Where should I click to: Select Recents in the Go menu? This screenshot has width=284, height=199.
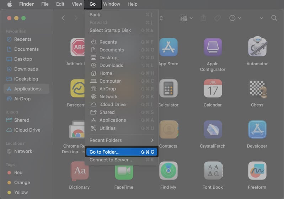point(122,42)
